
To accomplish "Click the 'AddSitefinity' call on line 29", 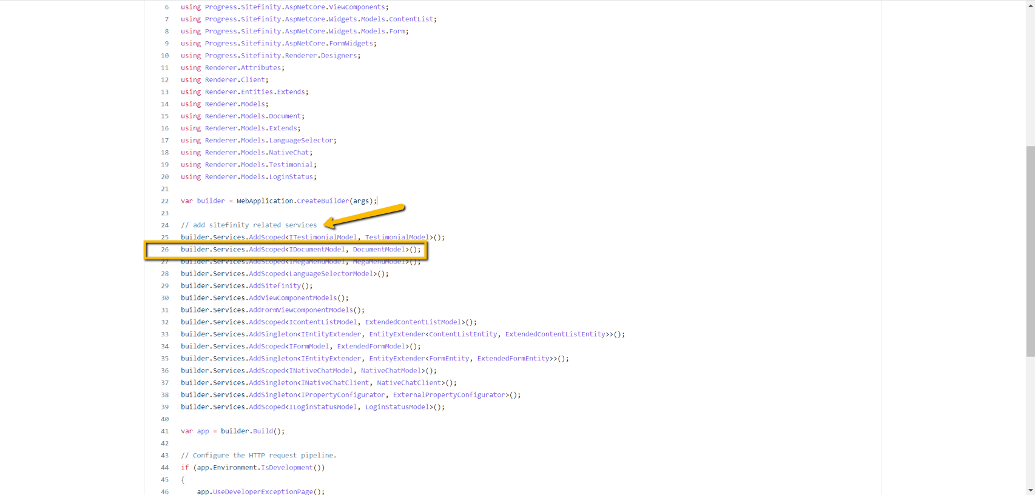I will (x=275, y=286).
